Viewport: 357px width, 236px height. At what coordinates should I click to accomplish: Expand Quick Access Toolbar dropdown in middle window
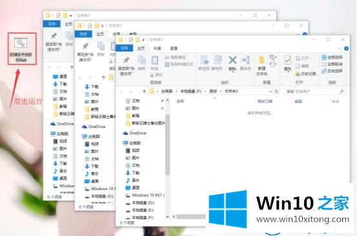point(102,26)
